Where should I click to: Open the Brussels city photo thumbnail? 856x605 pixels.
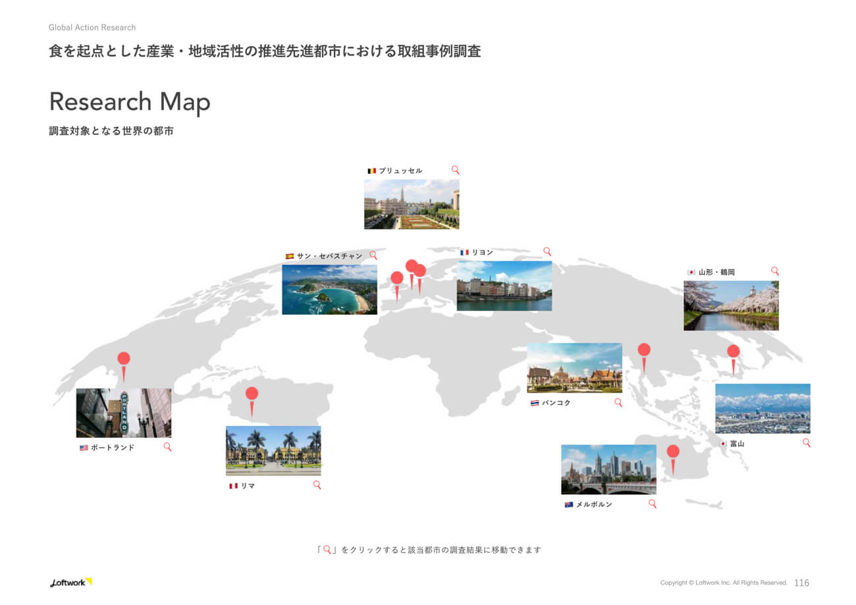411,203
